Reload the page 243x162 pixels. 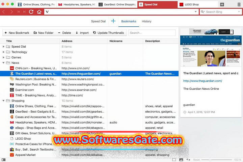[x=31, y=12]
